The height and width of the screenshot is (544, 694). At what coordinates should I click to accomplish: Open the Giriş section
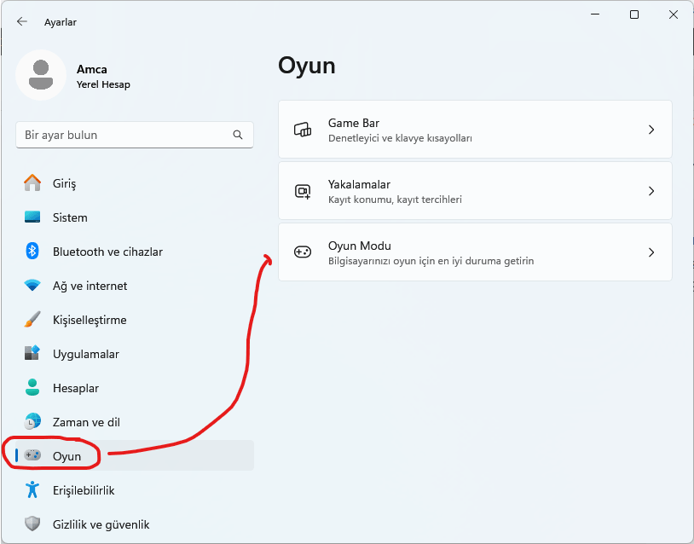pyautogui.click(x=135, y=182)
